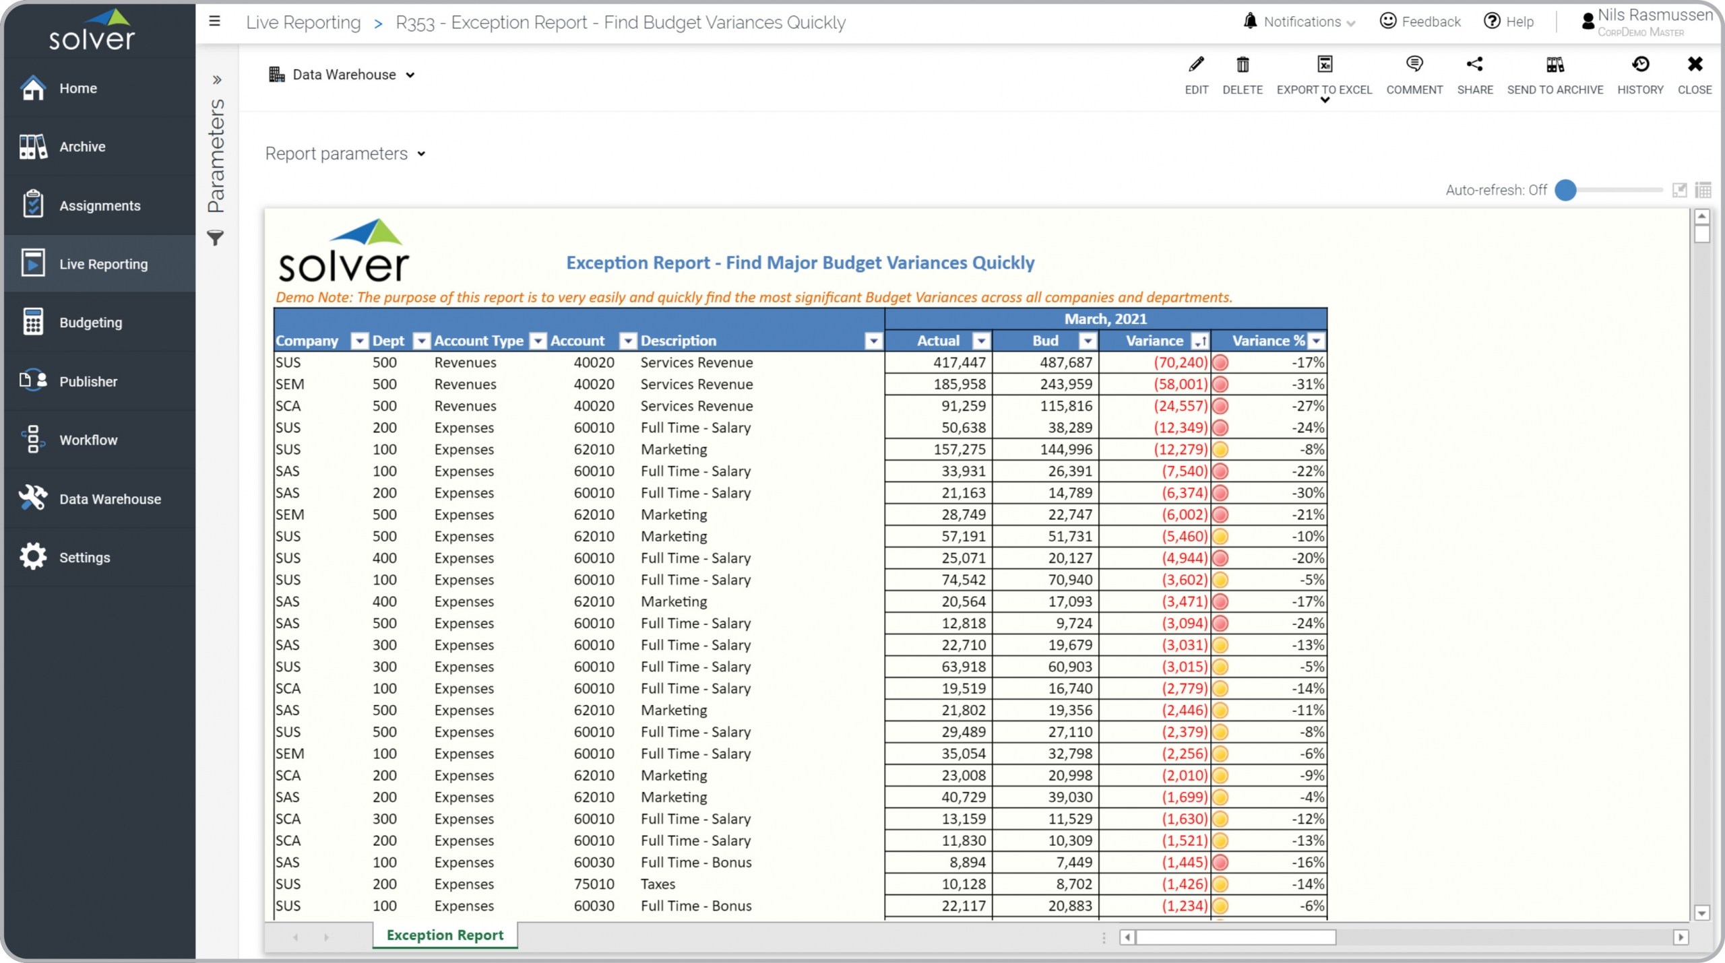Viewport: 1725px width, 963px height.
Task: Open the Company column filter dropdown
Action: click(360, 341)
